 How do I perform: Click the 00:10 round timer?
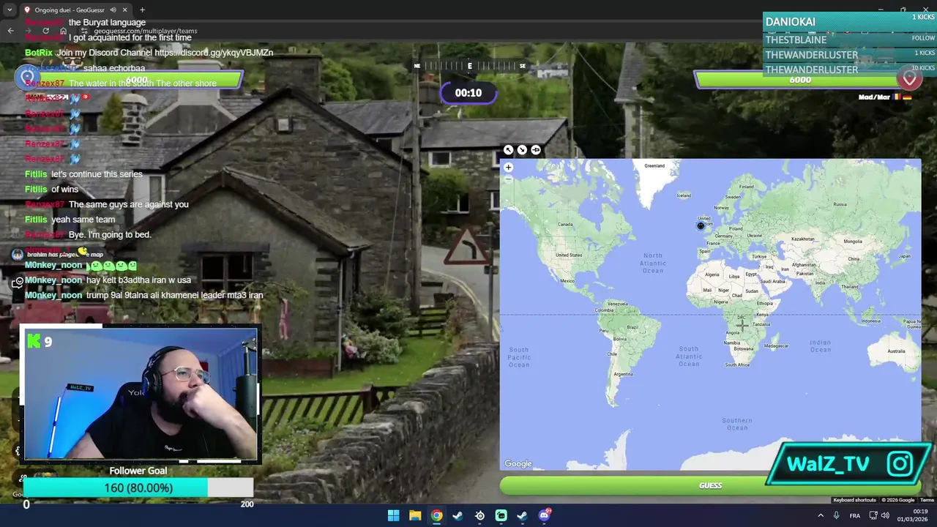click(x=468, y=93)
